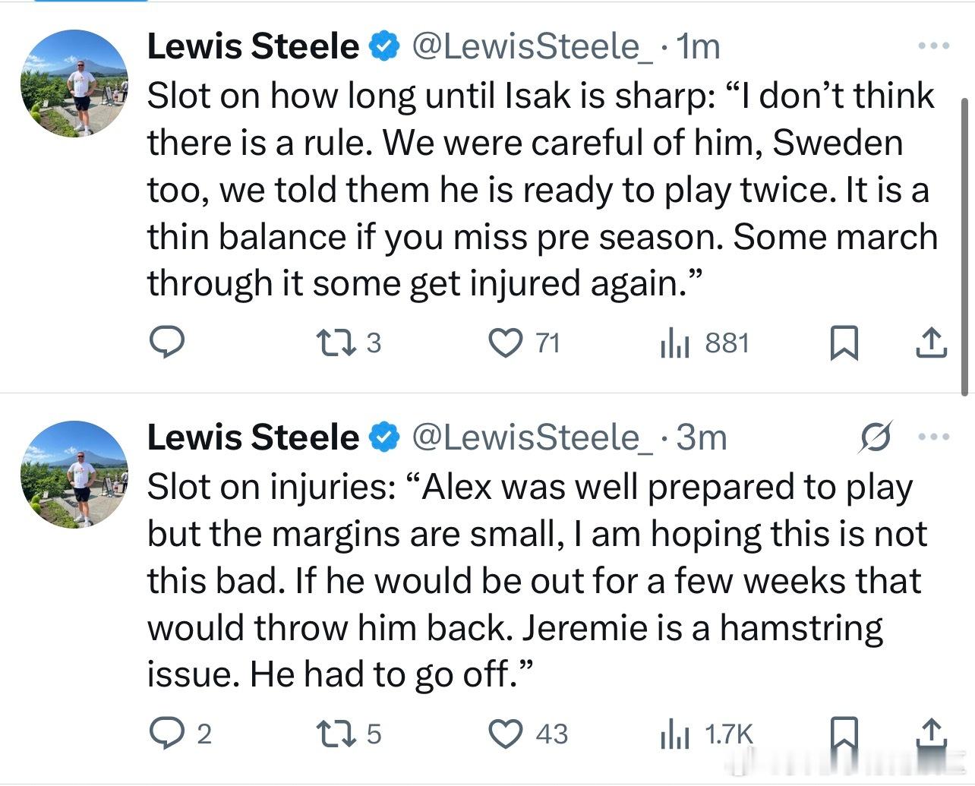Open Lewis Steele avatar on first tweet
Viewport: 975px width, 786px height.
(74, 83)
